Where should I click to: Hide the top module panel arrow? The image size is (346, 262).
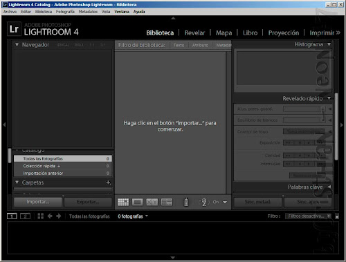click(x=173, y=18)
